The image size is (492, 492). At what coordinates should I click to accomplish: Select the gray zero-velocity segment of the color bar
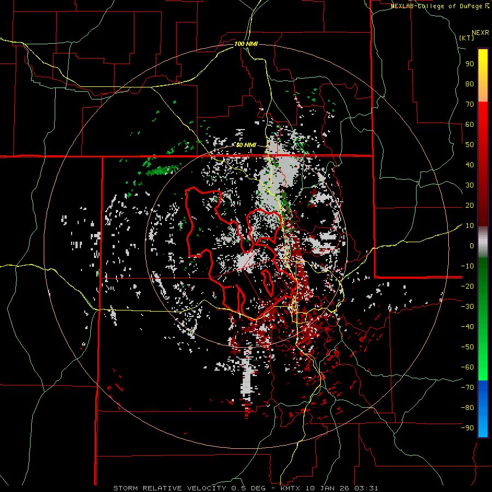point(483,243)
